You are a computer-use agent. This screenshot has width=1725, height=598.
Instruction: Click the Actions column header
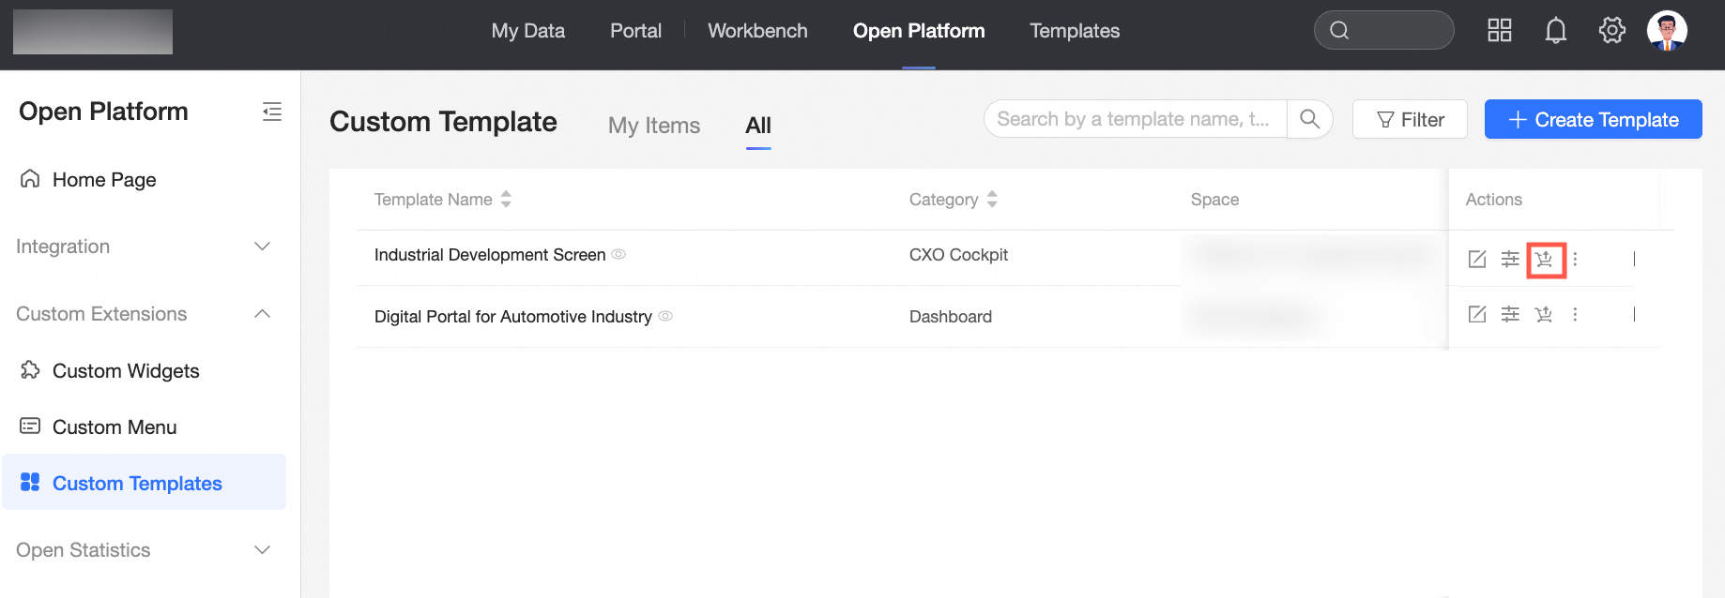[x=1494, y=200]
